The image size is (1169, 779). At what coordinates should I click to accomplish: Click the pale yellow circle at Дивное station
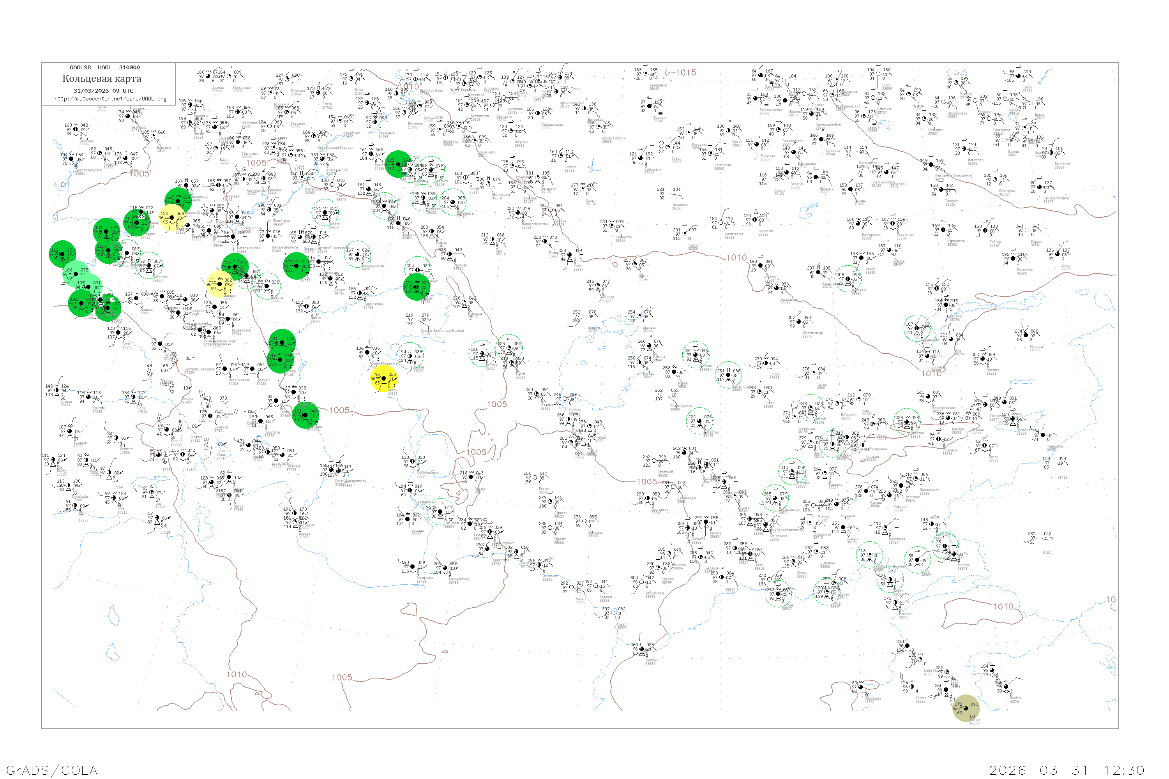point(220,284)
